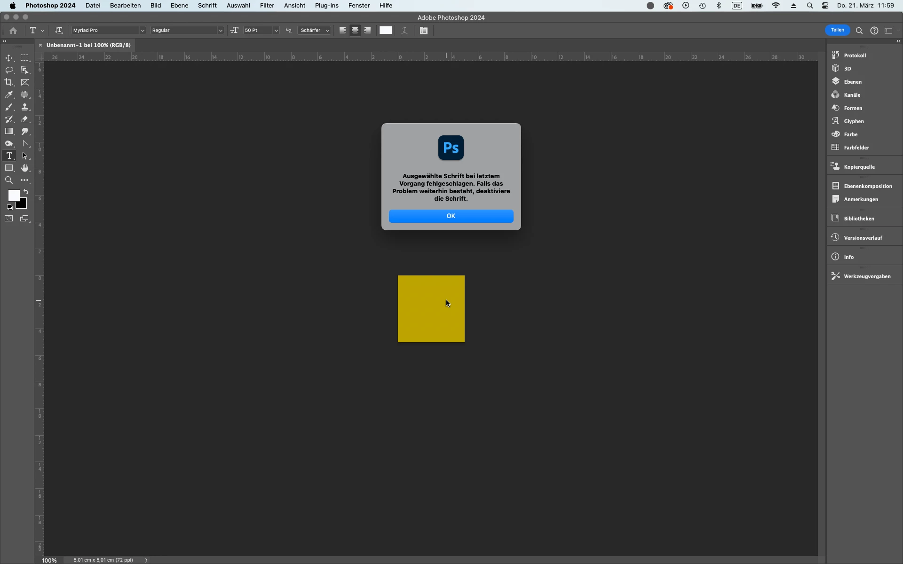
Task: Enable right-aligned text
Action: (x=368, y=31)
